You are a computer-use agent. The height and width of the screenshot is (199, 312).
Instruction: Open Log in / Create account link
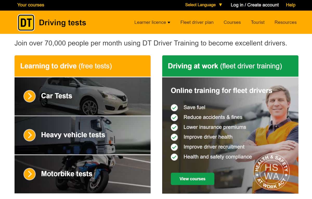[x=255, y=5]
